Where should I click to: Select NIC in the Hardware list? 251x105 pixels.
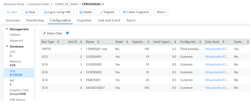(12, 80)
